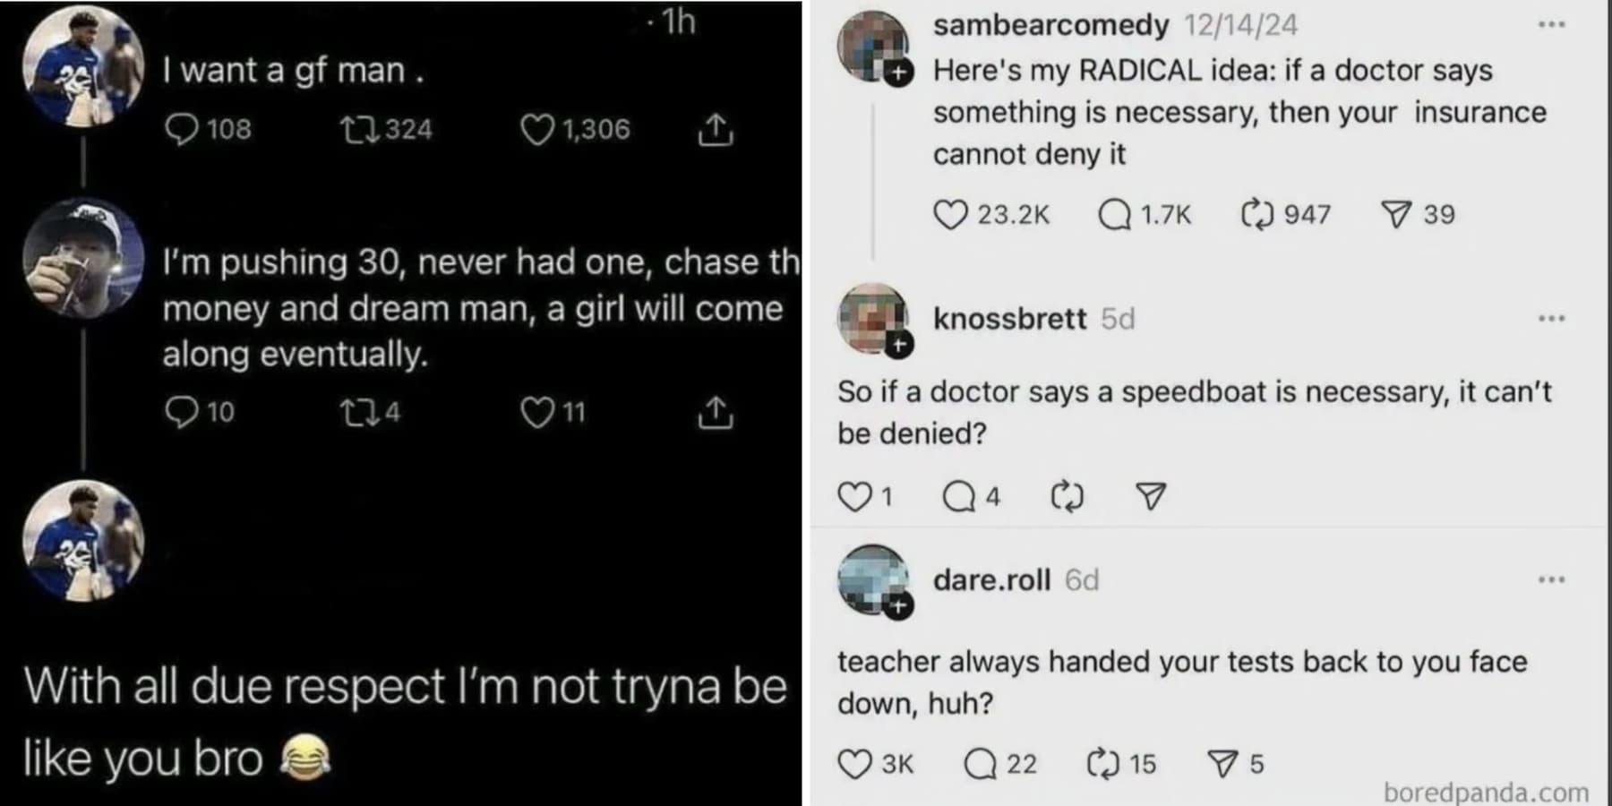This screenshot has width=1612, height=806.
Task: Like sambearcomedy's RADICAL idea post
Action: coord(950,215)
